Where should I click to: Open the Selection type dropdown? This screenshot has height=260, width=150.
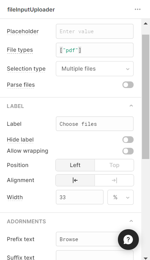(95, 68)
